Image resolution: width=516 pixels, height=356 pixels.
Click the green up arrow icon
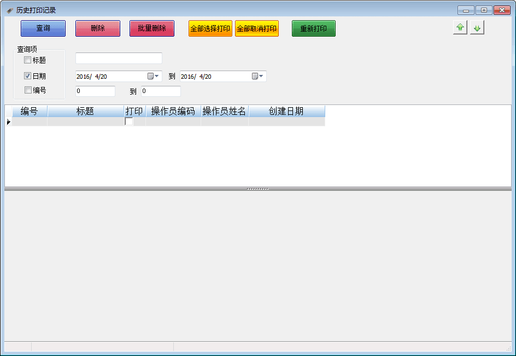click(x=460, y=28)
